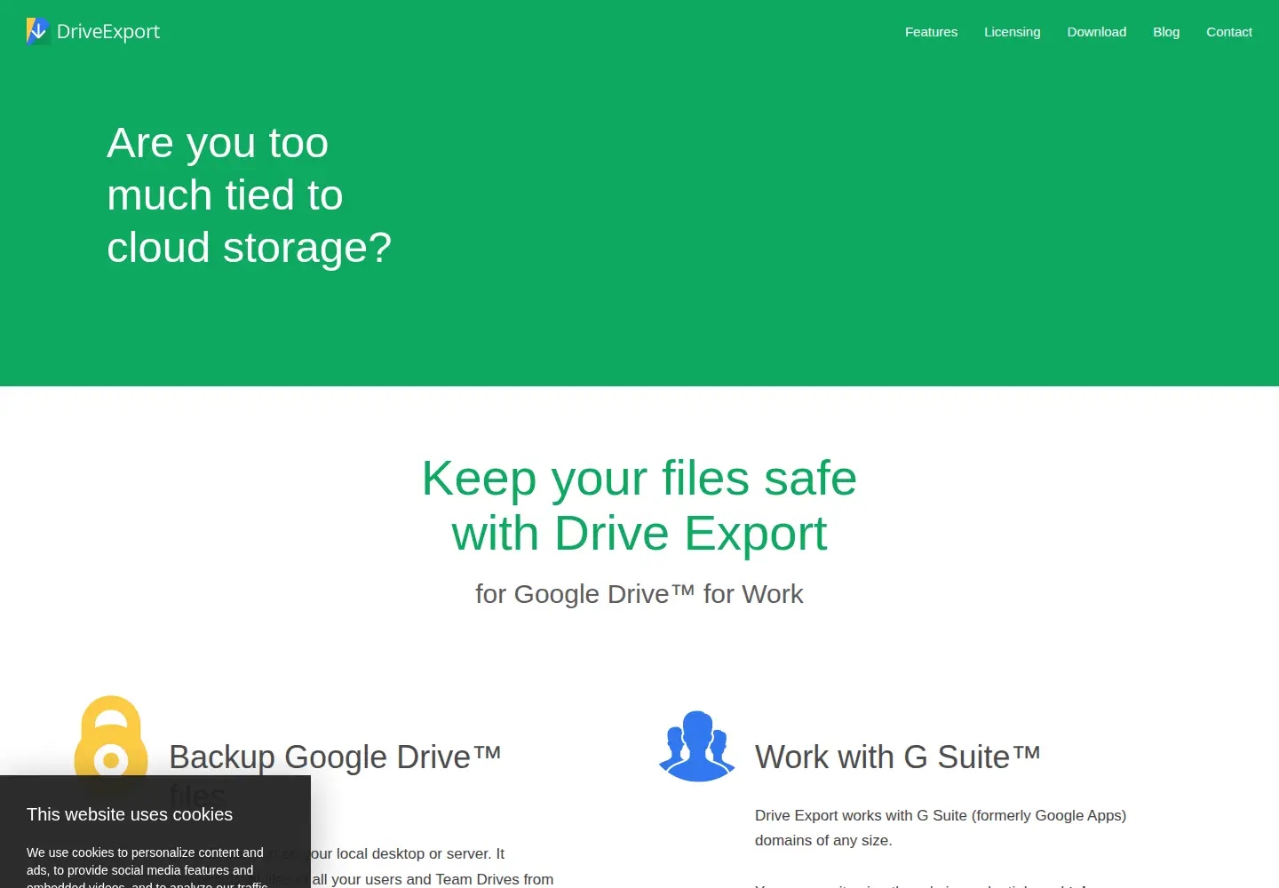Click the 'Backup Google Drive™' heading

pyautogui.click(x=335, y=757)
